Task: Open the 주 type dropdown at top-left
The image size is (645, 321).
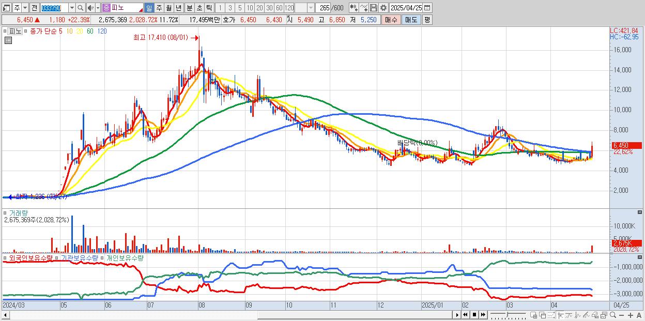Action: pyautogui.click(x=25, y=8)
